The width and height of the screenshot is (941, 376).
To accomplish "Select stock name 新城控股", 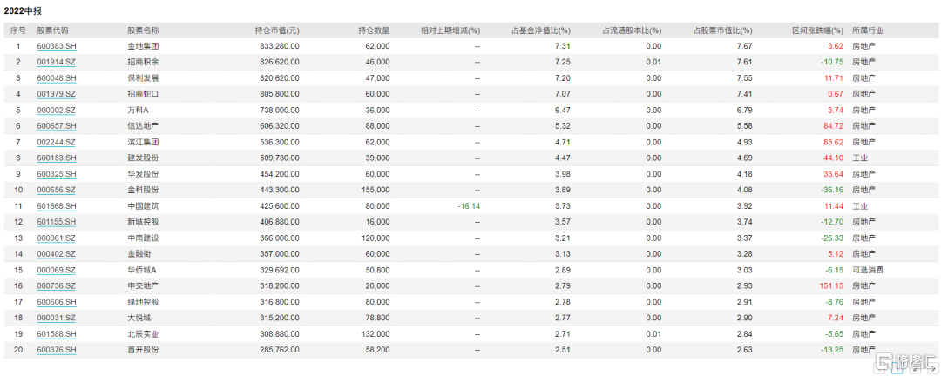I will click(143, 222).
